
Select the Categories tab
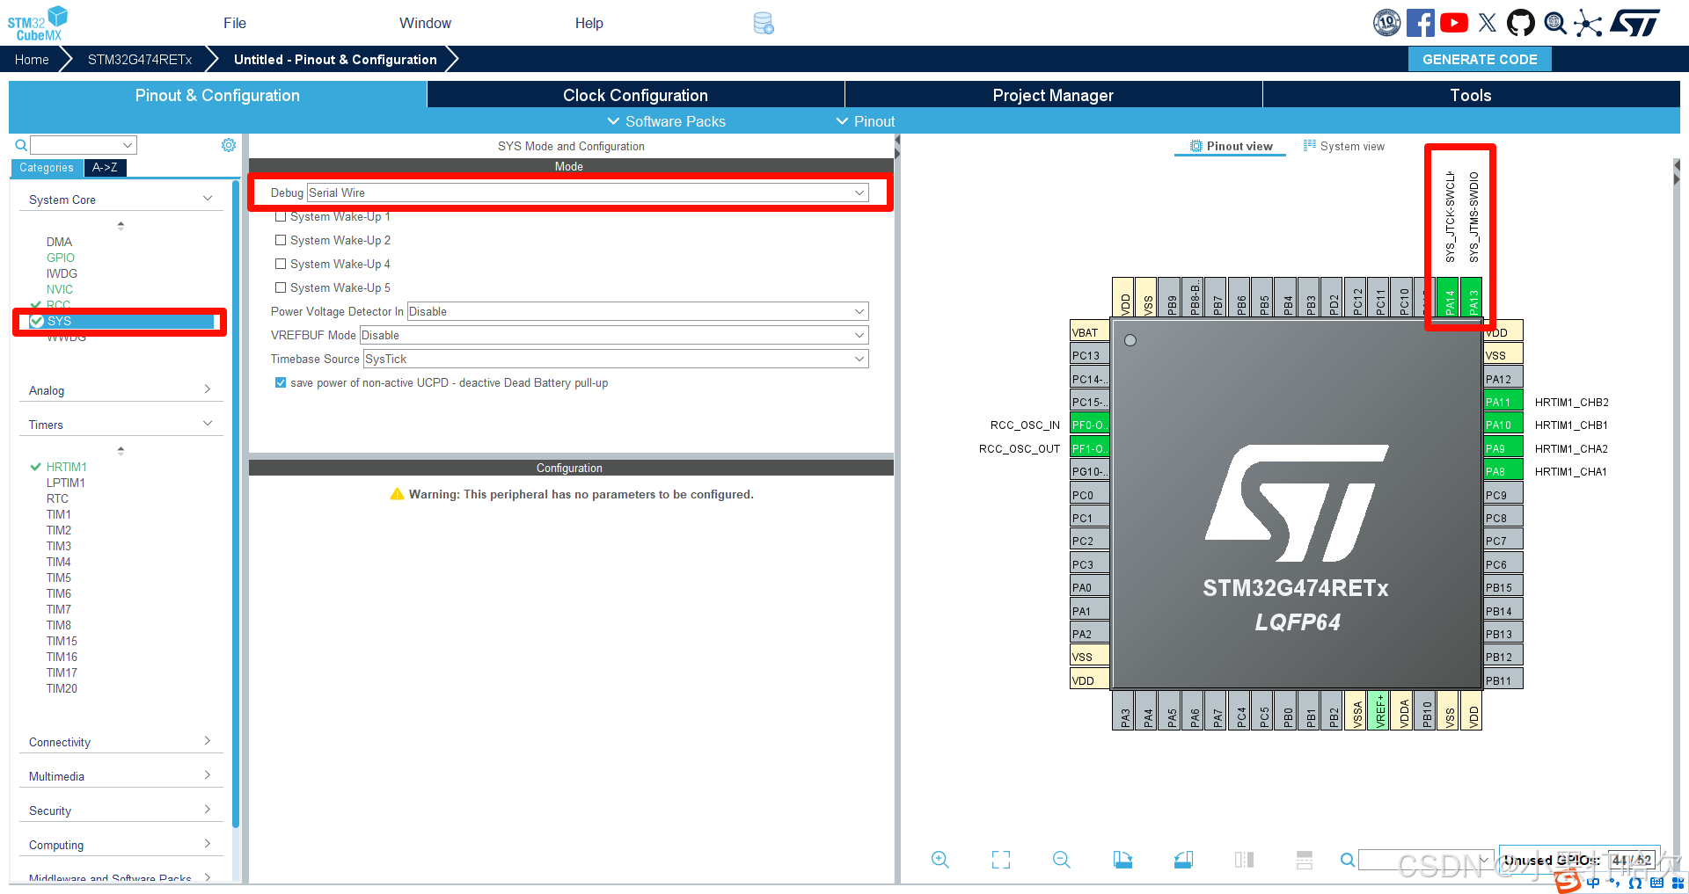[x=47, y=167]
